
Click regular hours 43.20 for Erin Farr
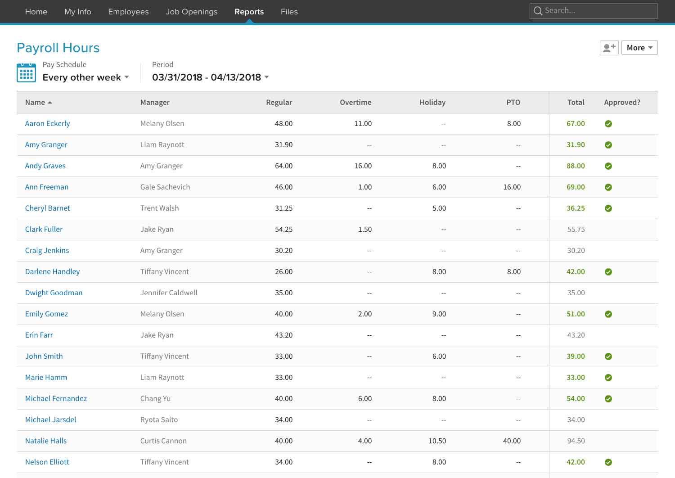tap(284, 335)
